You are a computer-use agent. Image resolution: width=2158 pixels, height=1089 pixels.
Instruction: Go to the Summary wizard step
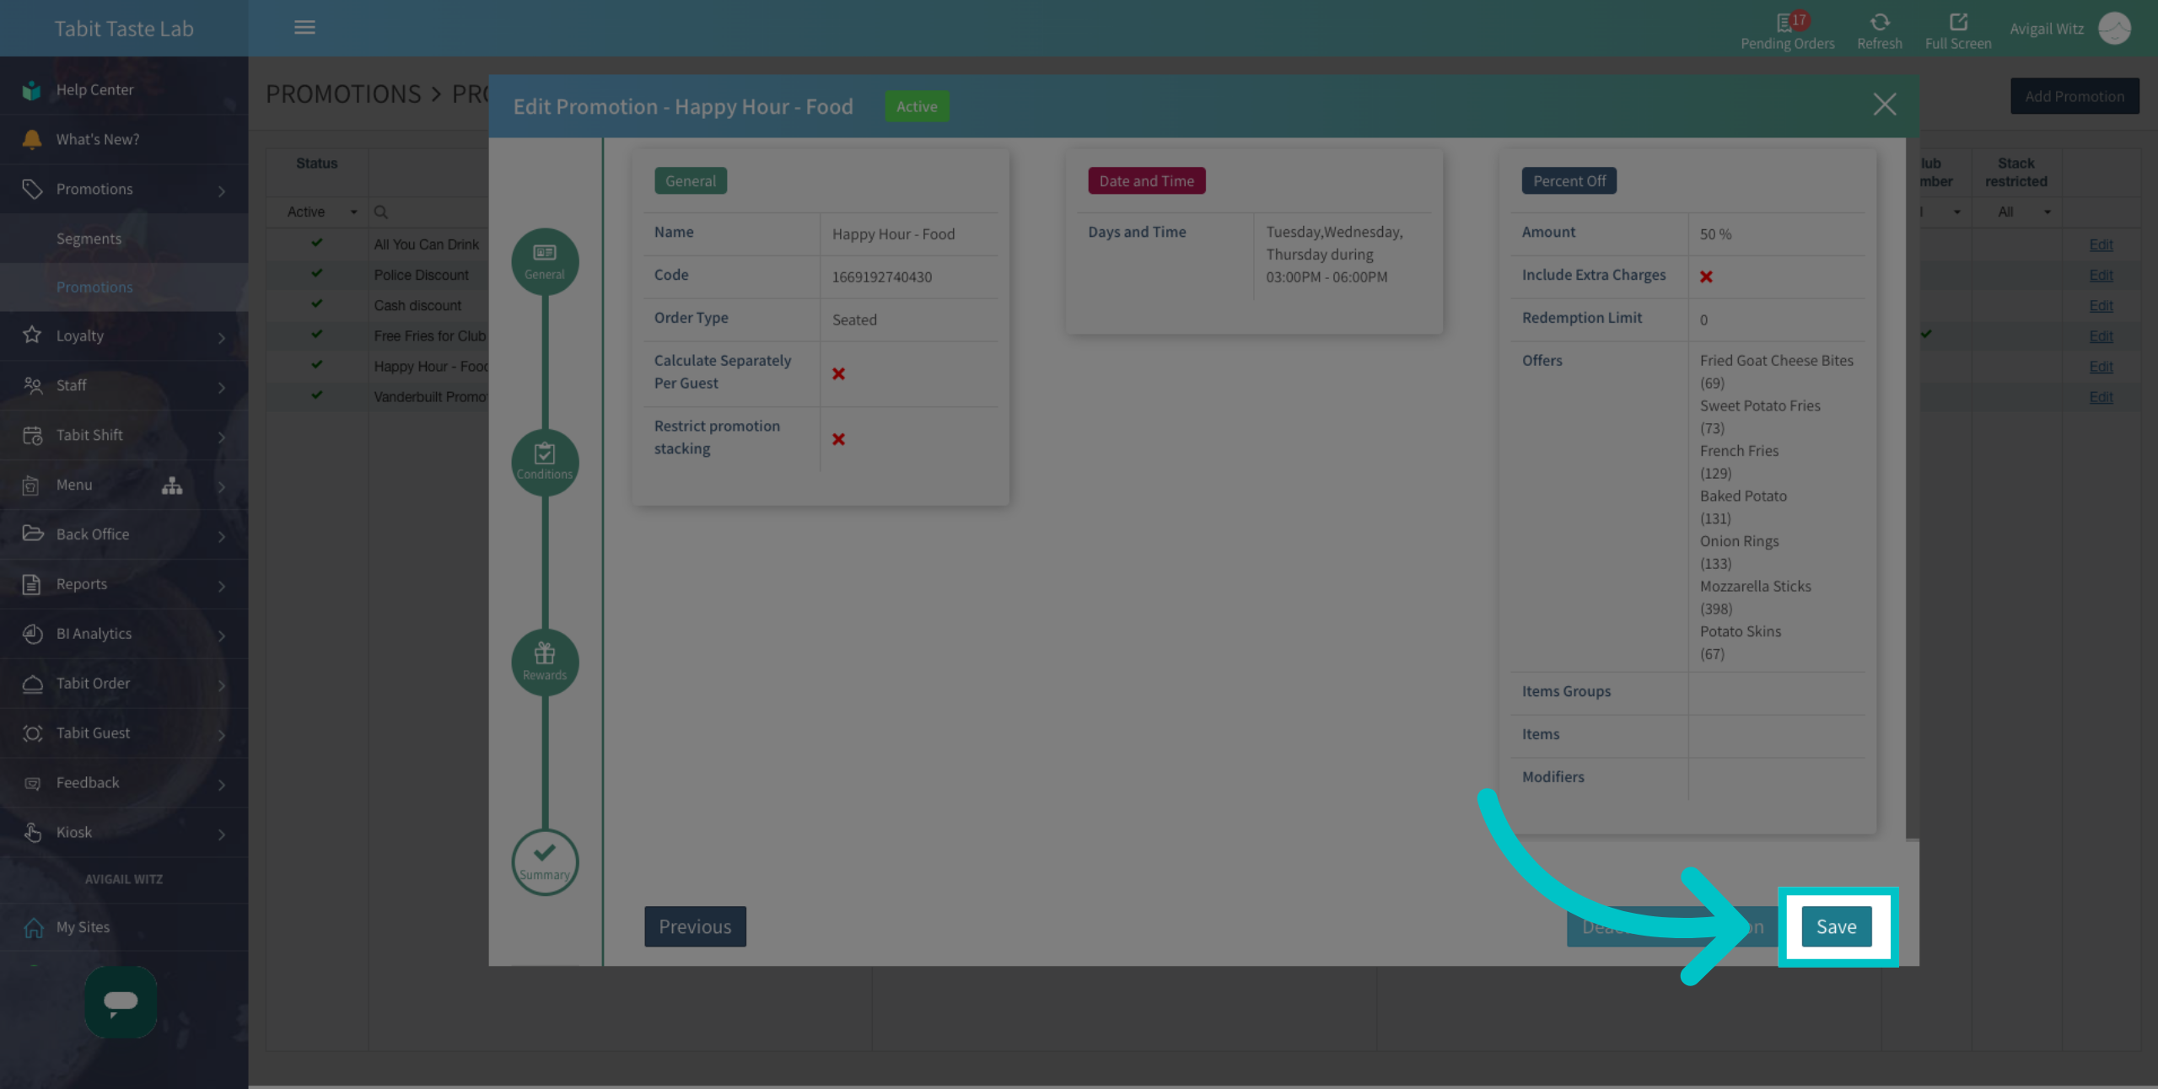[x=545, y=862]
